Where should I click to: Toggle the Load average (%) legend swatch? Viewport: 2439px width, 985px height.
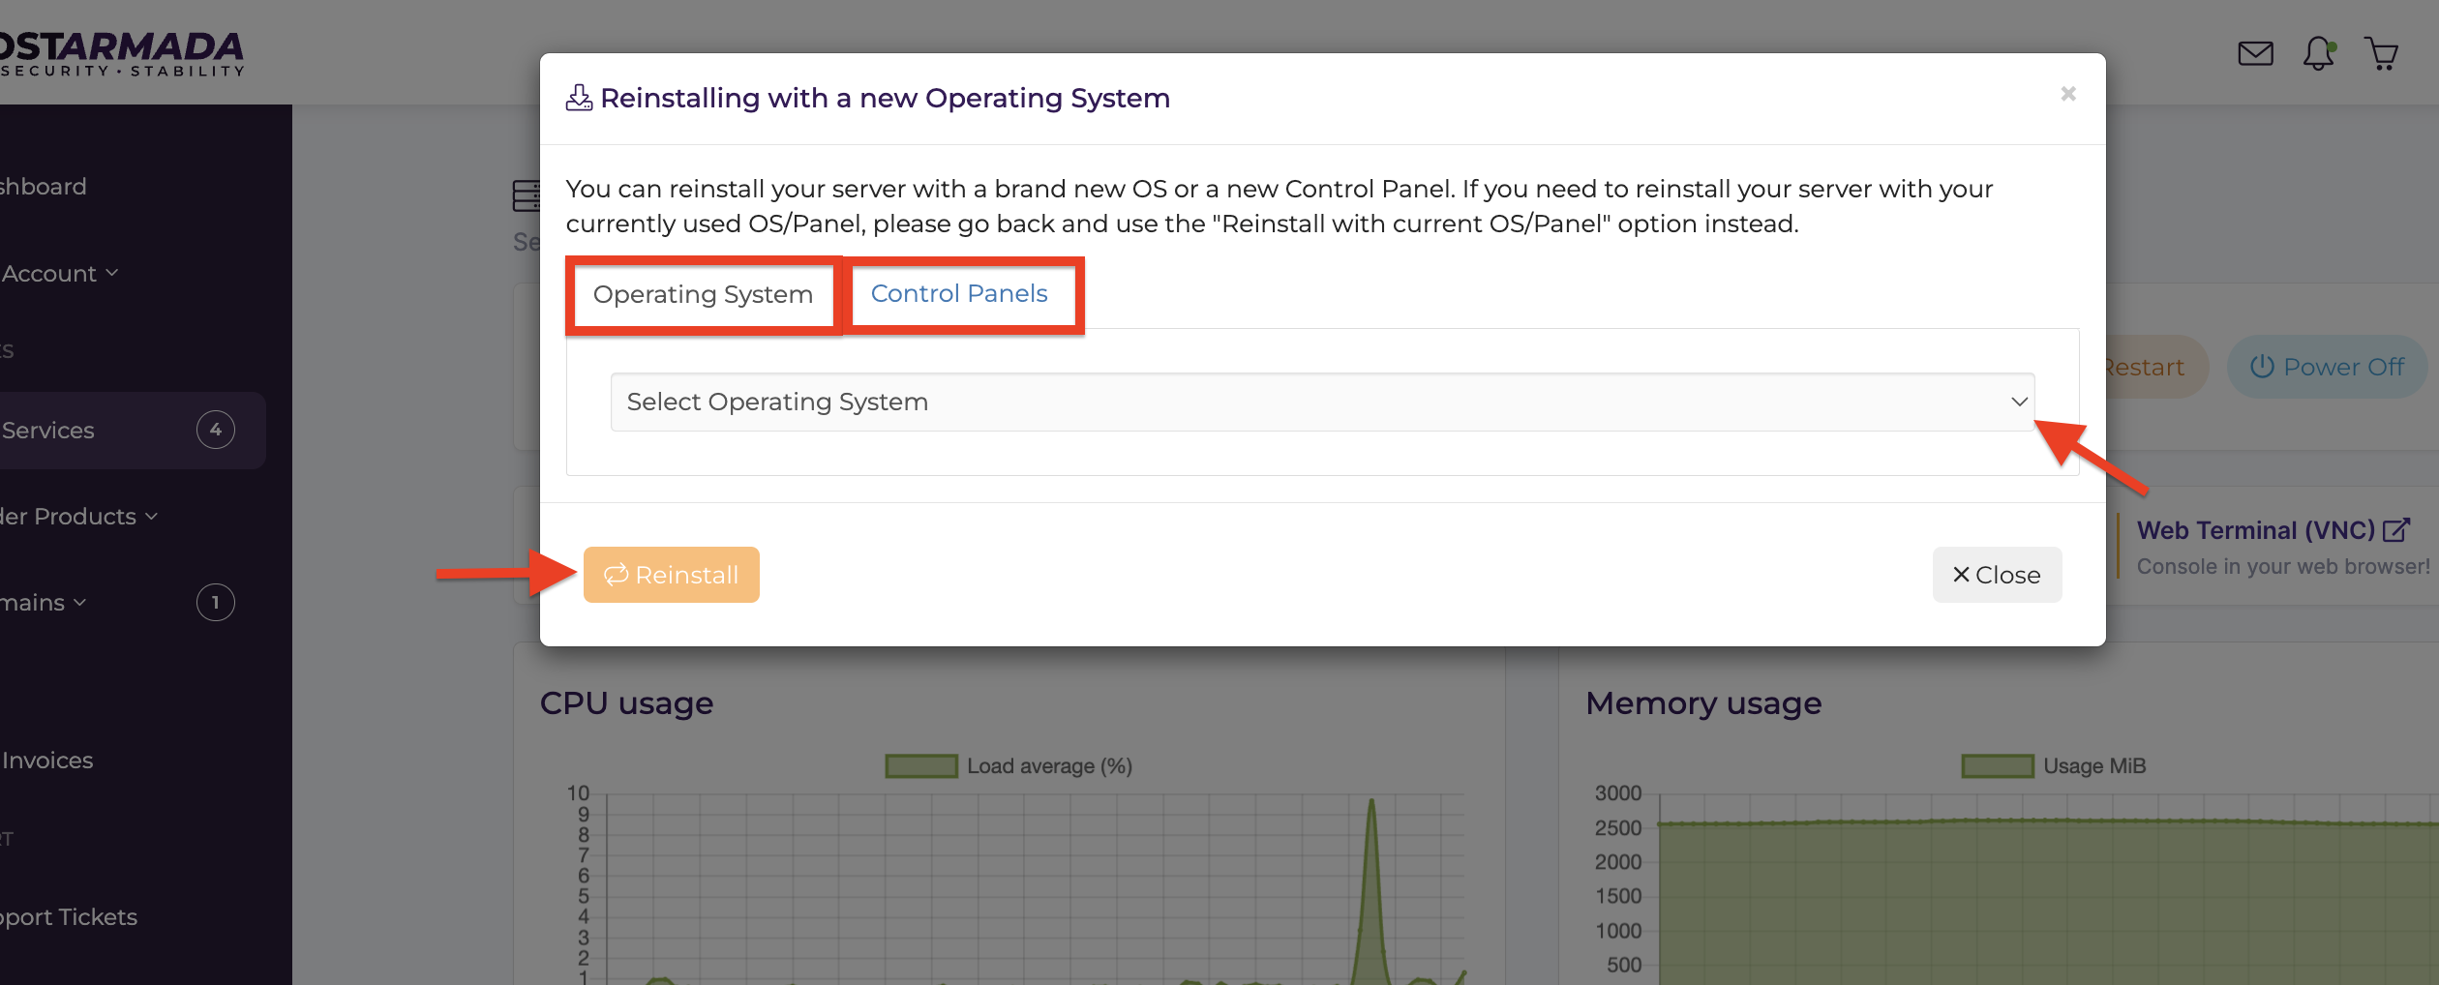click(x=921, y=766)
